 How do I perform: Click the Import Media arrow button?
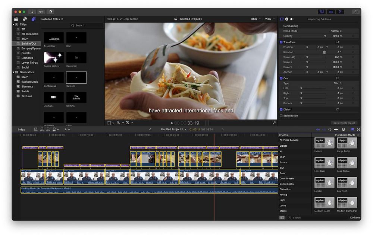(32, 12)
